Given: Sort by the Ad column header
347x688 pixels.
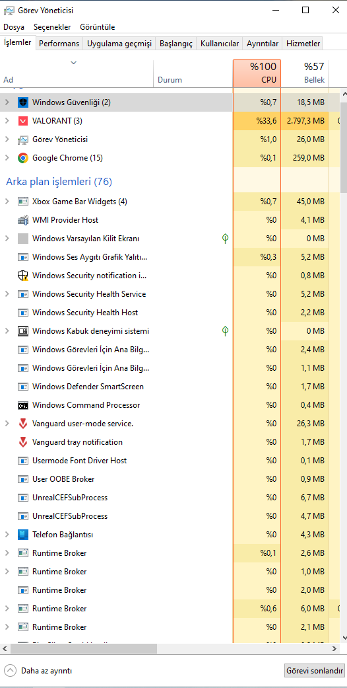Looking at the screenshot, I should click(77, 73).
